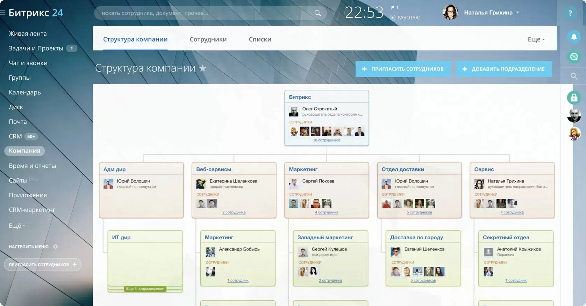Image resolution: width=586 pixels, height=306 pixels.
Task: Open Группы in sidebar
Action: 20,78
